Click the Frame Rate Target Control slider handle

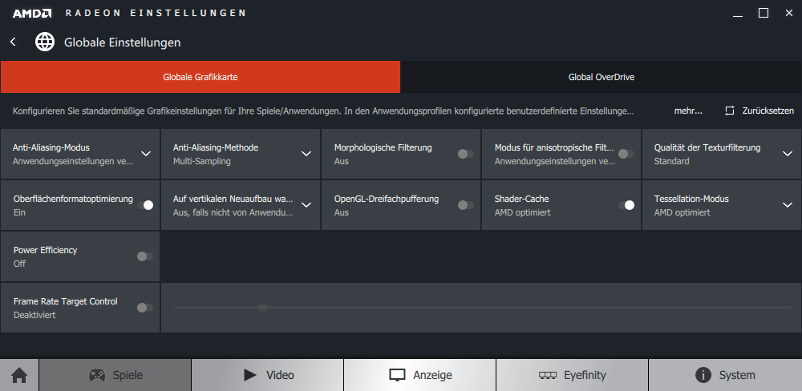pos(262,308)
